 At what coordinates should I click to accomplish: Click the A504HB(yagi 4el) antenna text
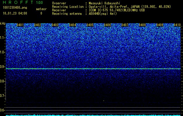[103, 14]
